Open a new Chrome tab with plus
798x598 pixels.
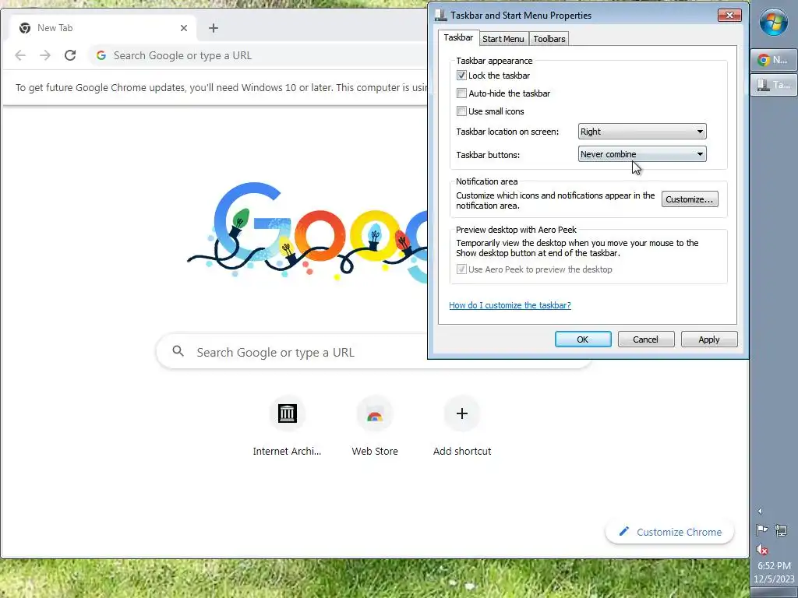pos(214,28)
